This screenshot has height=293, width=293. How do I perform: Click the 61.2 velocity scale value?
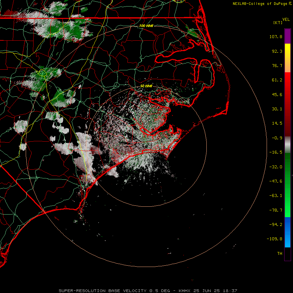[x=277, y=80]
